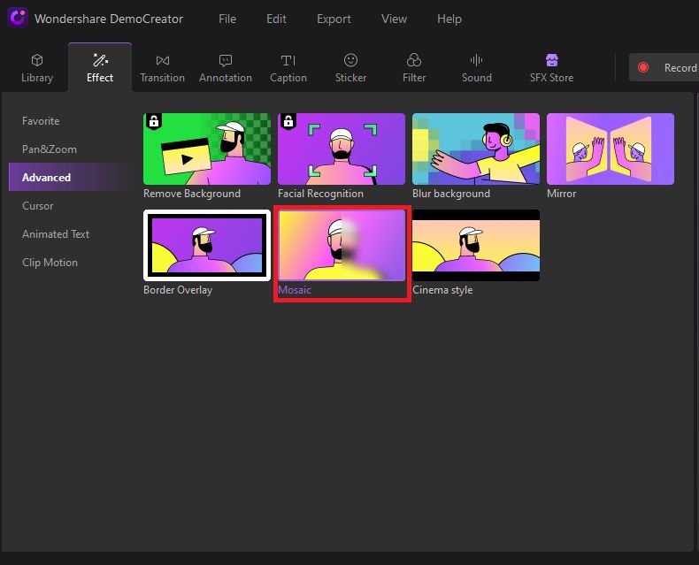Click the red Record dot icon
Viewport: 699px width, 565px height.
point(643,67)
